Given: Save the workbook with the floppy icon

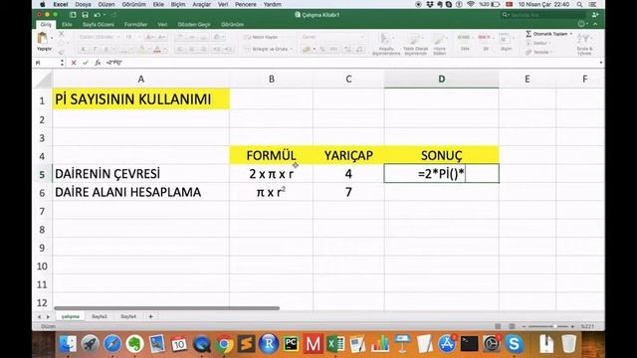Looking at the screenshot, I should (85, 15).
